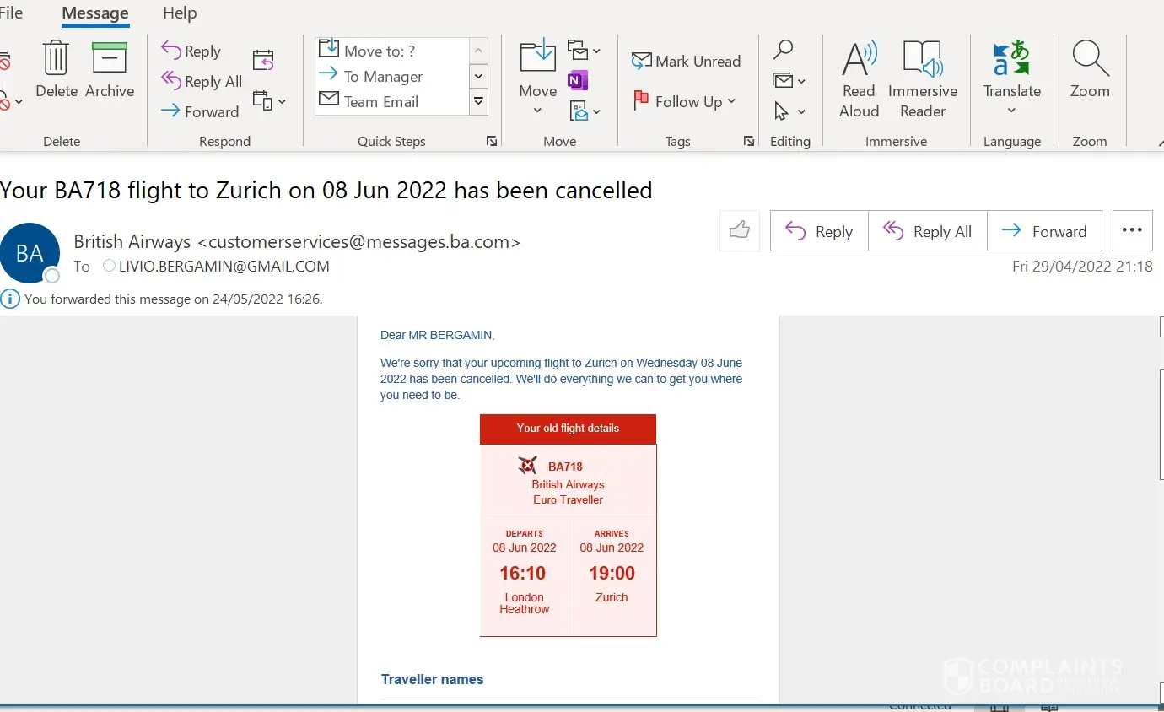Click Reply in the ribbon Respond group
The height and width of the screenshot is (712, 1164).
tap(191, 51)
